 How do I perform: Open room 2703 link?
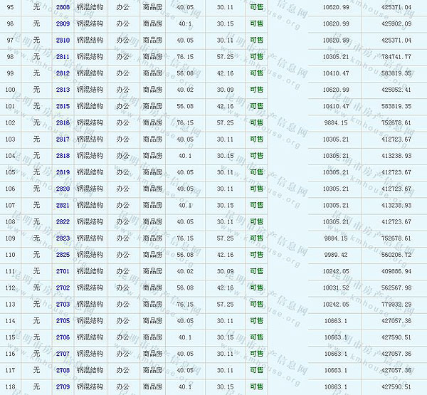pos(63,304)
